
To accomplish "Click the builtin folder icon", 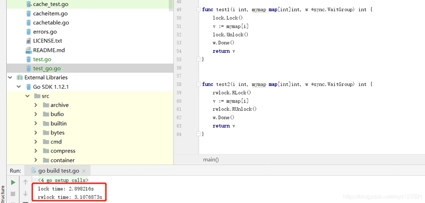I will click(x=46, y=124).
